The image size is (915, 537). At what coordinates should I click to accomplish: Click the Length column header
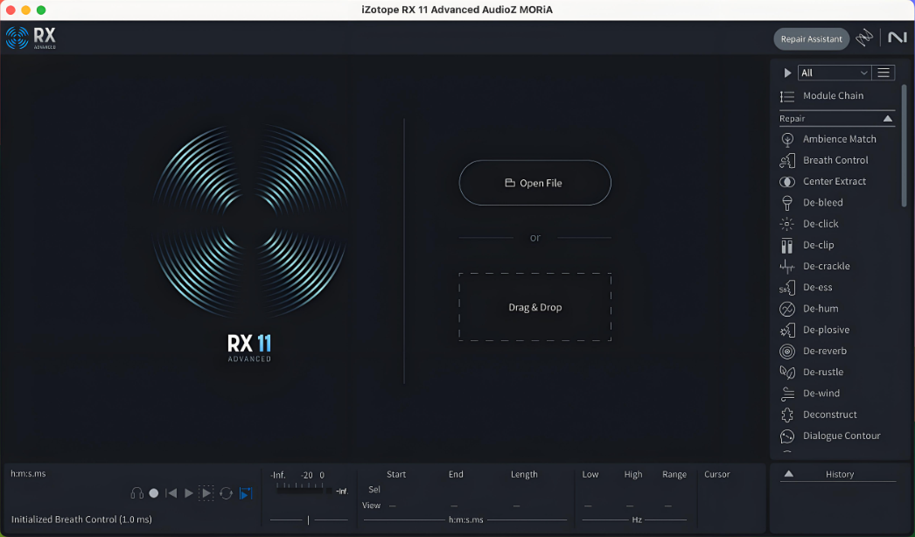524,475
